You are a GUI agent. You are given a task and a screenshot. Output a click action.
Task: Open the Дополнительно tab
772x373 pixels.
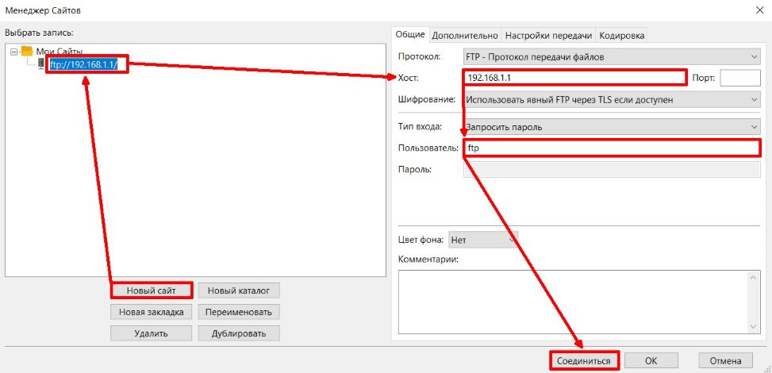click(465, 36)
